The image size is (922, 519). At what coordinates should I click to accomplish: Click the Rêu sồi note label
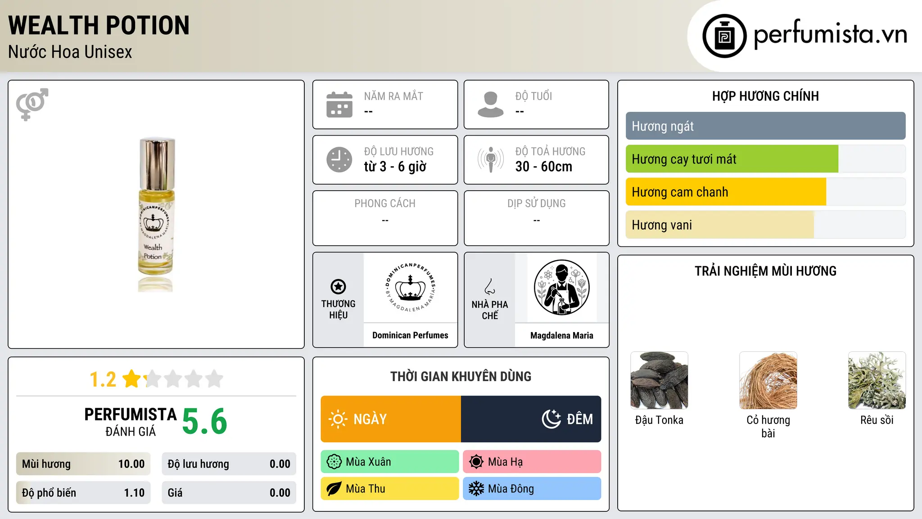click(877, 420)
